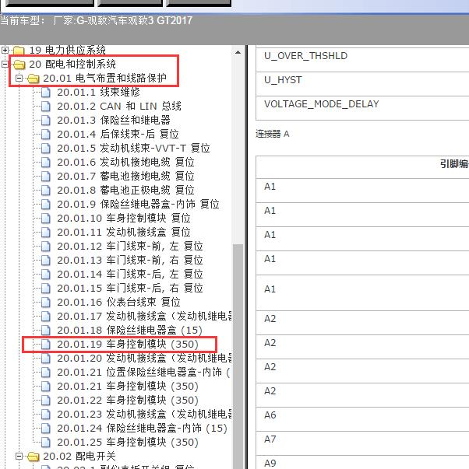
Task: Click document icon beside 20.01.10 车身控制模块
Action: (45, 219)
